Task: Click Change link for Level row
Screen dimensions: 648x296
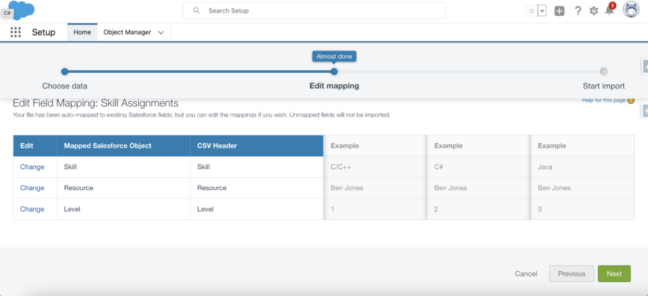Action: [x=32, y=209]
